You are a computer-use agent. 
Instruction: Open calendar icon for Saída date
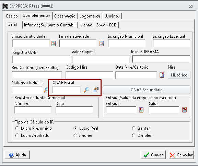pyautogui.click(x=184, y=110)
